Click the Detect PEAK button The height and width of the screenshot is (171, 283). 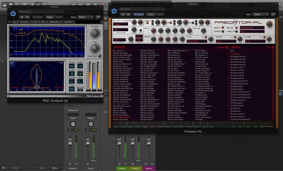(x=72, y=89)
